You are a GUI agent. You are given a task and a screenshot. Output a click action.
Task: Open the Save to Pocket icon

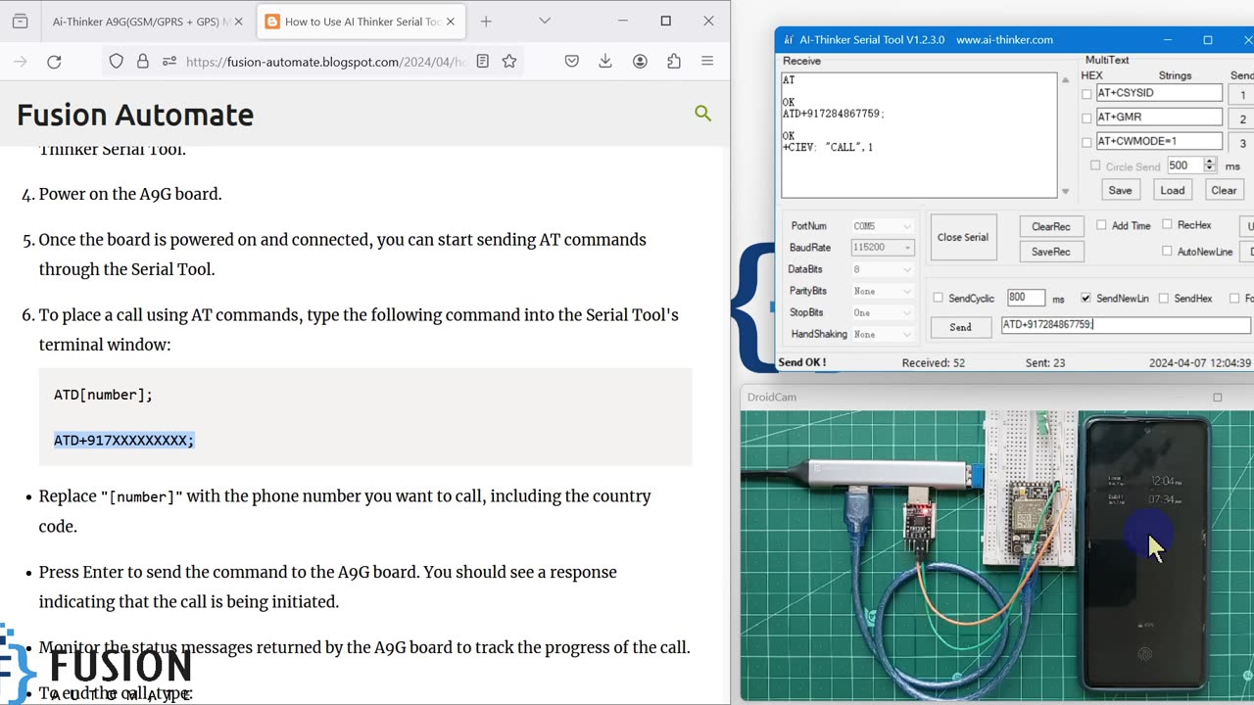pos(571,62)
